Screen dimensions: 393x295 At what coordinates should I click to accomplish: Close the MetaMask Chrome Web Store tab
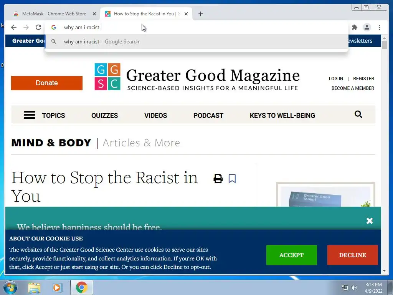(94, 14)
